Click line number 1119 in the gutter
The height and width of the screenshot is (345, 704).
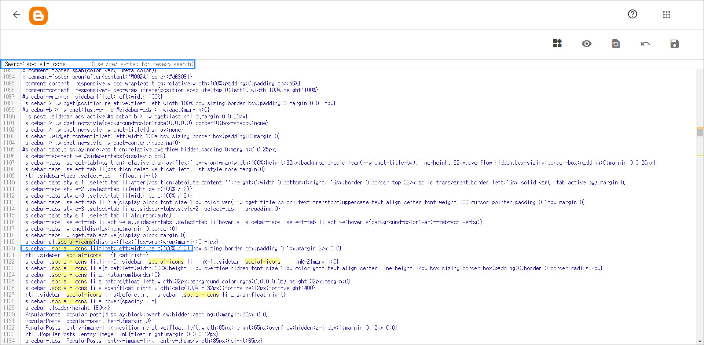point(9,242)
